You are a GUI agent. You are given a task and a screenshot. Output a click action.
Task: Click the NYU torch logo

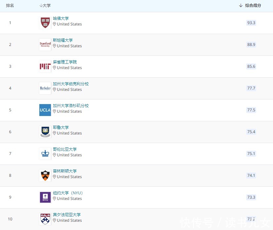coord(45,197)
